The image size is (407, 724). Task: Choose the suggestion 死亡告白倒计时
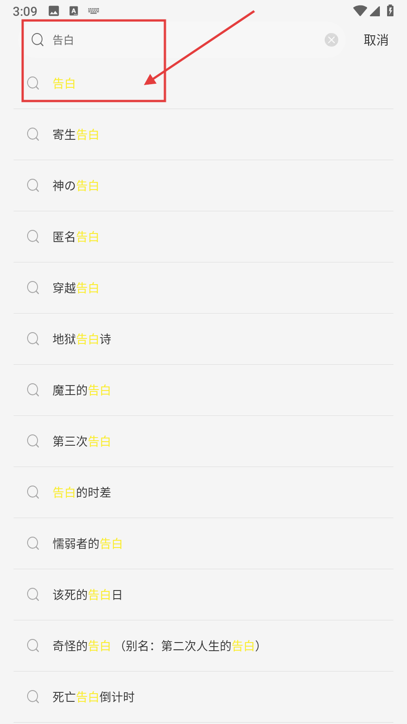(94, 697)
